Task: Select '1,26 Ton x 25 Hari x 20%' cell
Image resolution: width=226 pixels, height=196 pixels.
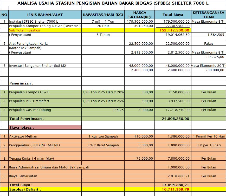Action: (103, 92)
